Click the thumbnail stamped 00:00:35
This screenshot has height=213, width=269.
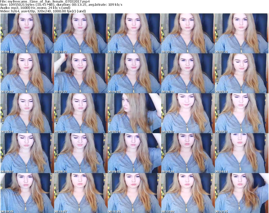tap(27, 33)
